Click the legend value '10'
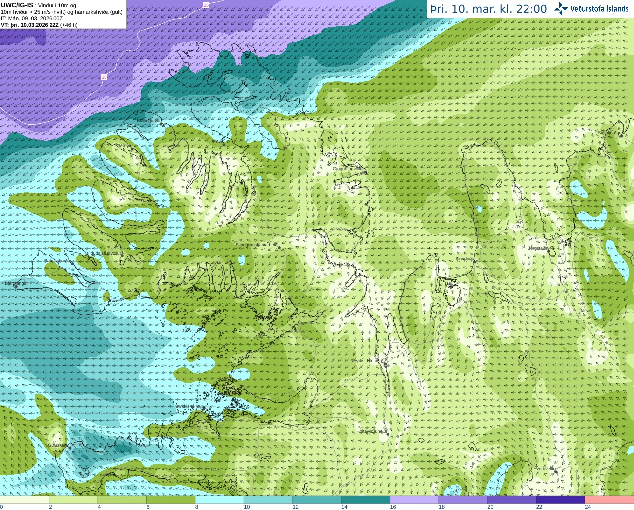The image size is (634, 510). (x=247, y=507)
